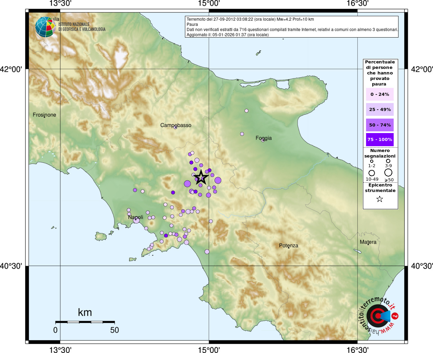Click the 'Numero segnalazioni' legend heading
Image resolution: width=433 pixels, height=353 pixels.
[x=380, y=153]
